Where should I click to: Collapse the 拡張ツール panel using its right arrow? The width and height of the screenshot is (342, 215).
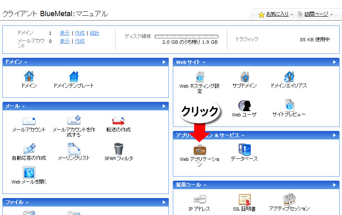(334, 185)
